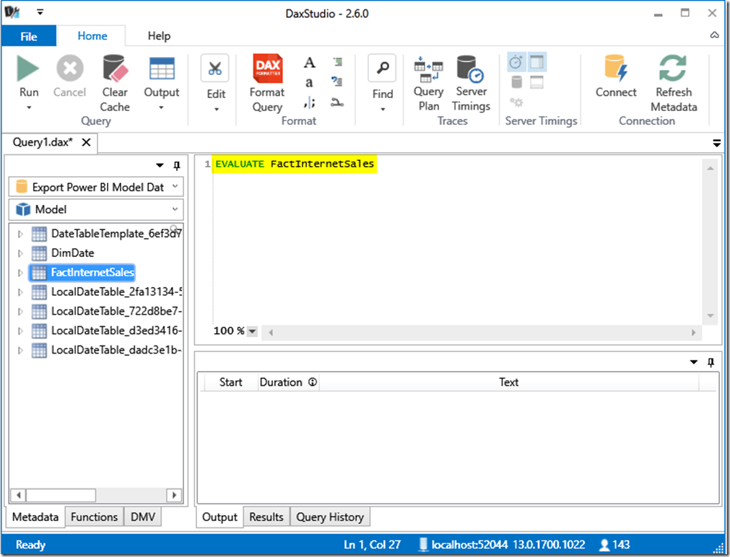Image resolution: width=730 pixels, height=557 pixels.
Task: Toggle the gears internals option in Server Timings
Action: [516, 102]
